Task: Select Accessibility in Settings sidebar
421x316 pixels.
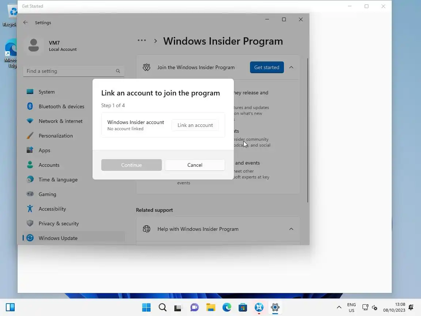Action: click(73, 209)
